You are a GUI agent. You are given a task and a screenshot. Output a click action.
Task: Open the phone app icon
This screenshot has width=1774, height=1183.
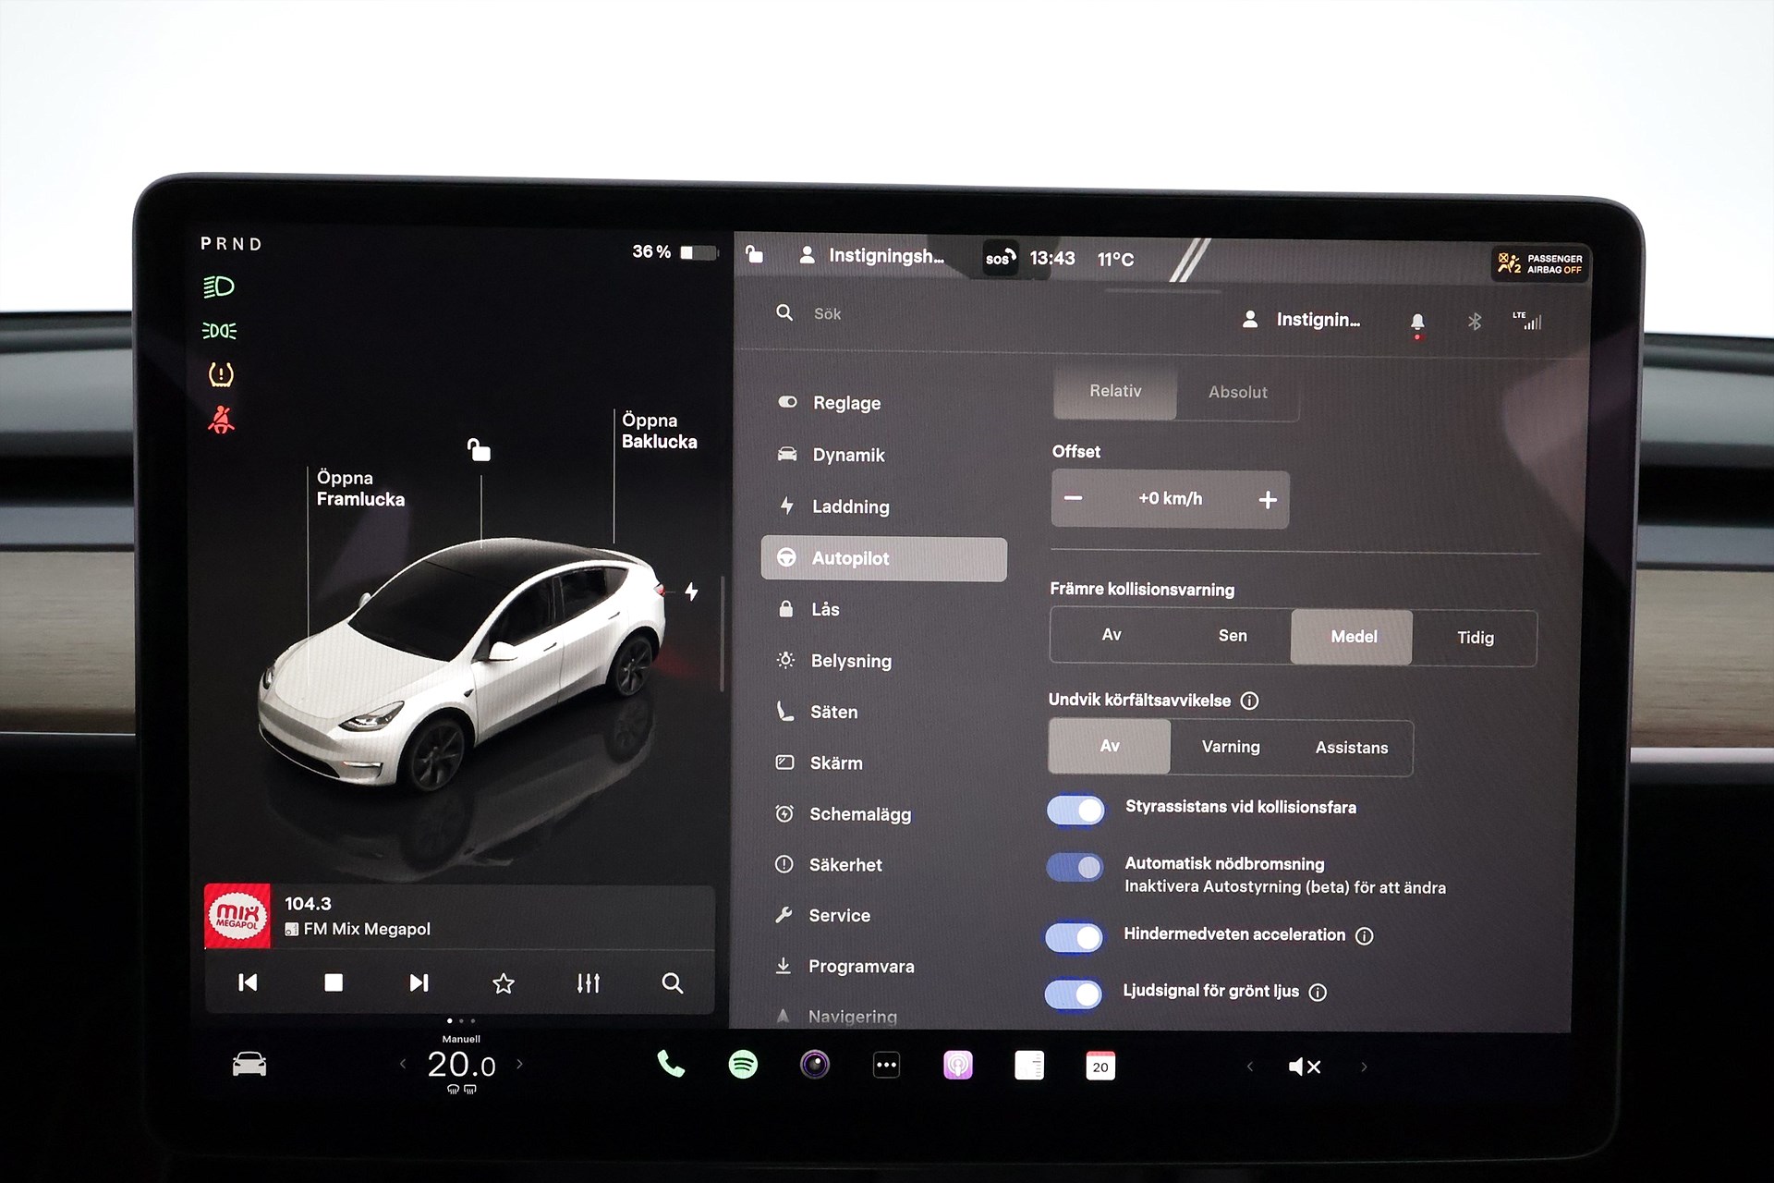(671, 1065)
